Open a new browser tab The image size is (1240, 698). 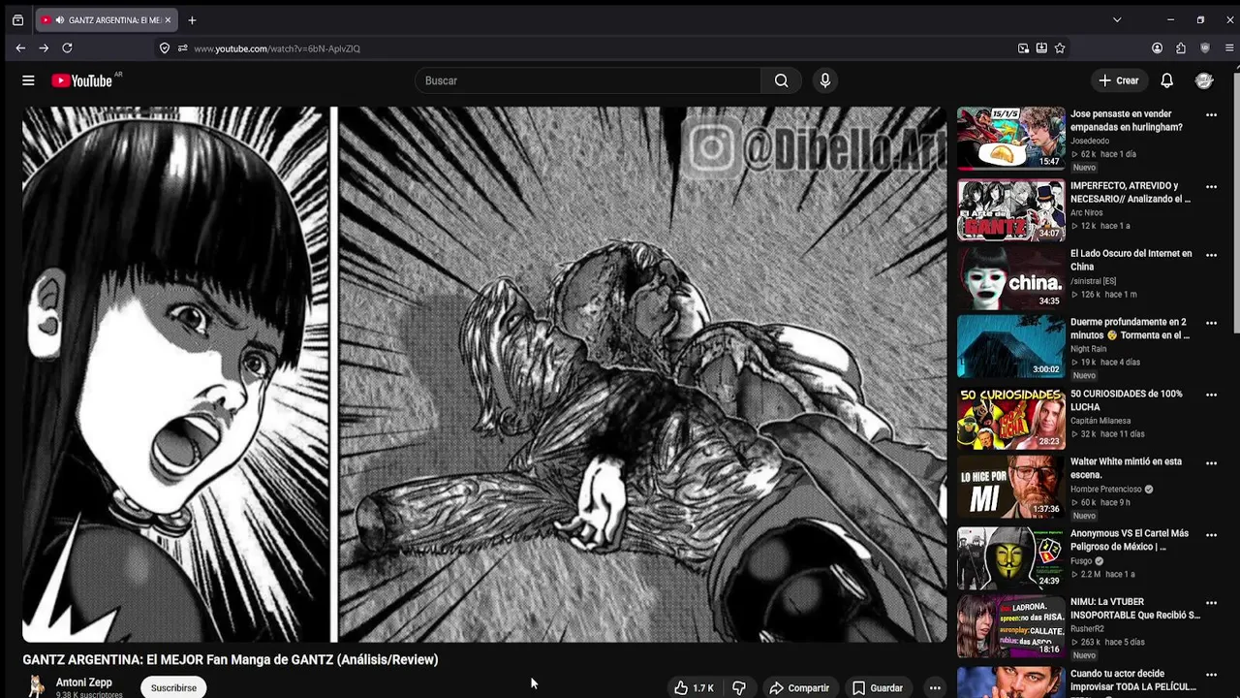click(x=192, y=19)
